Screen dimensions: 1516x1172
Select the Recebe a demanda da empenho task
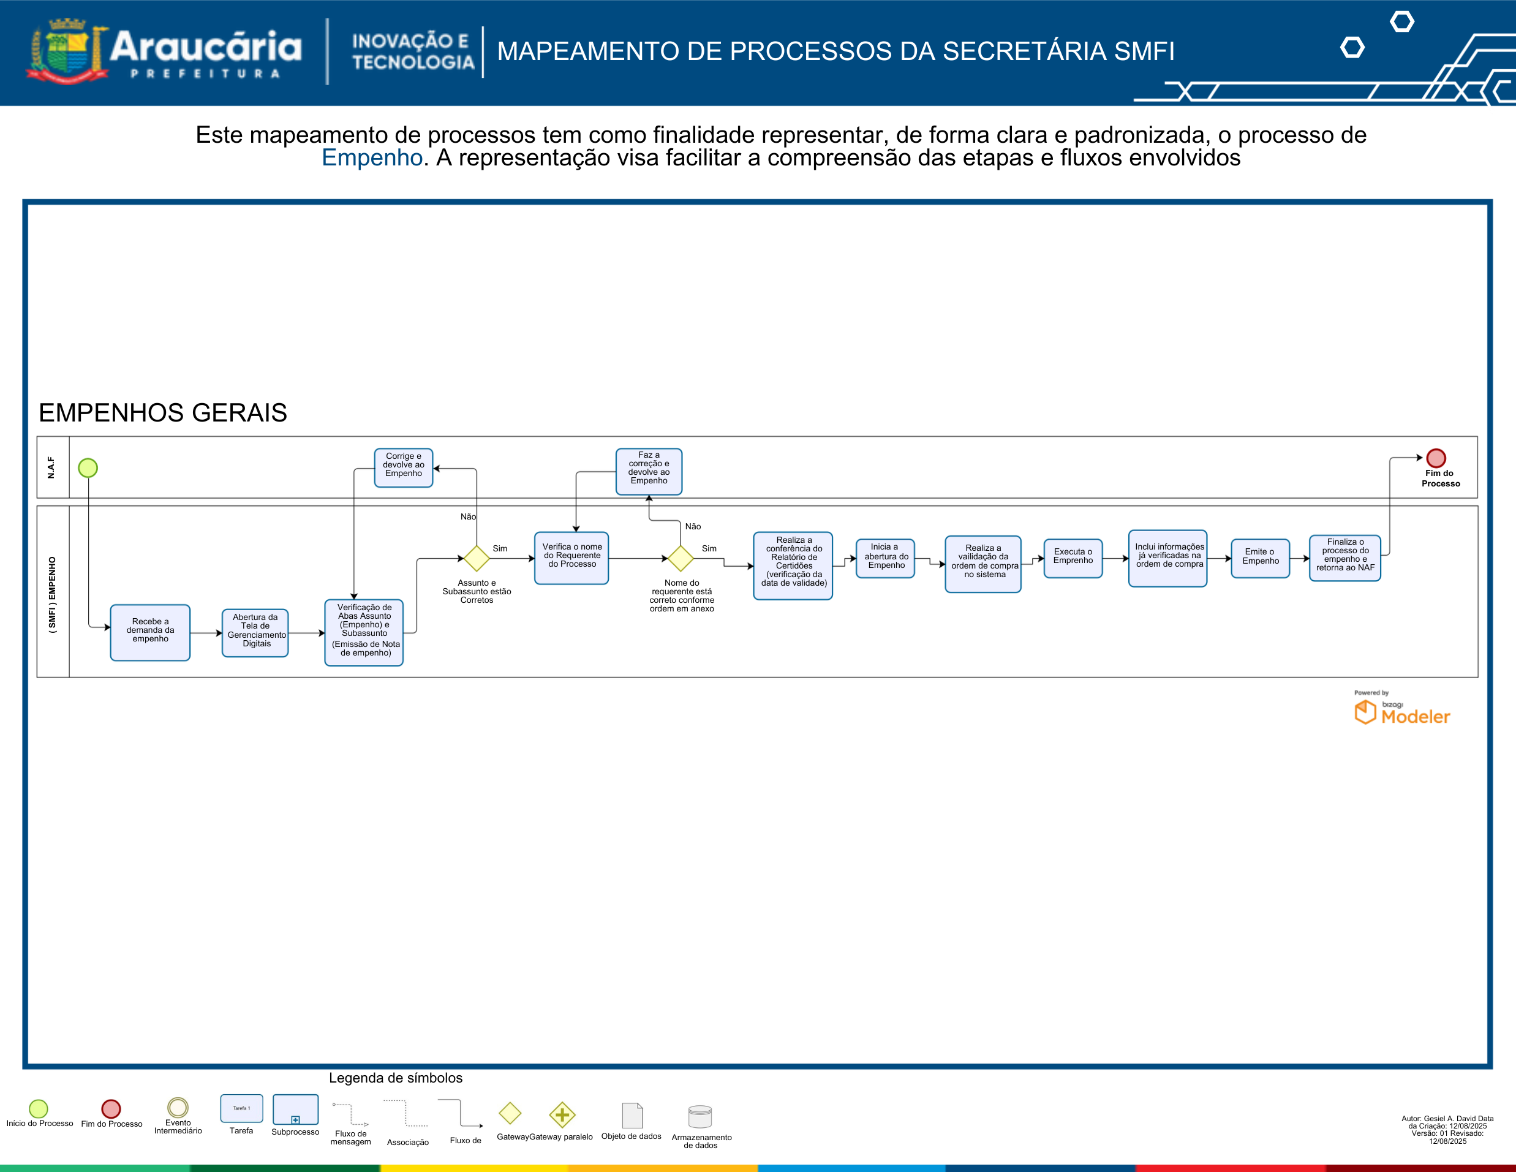pyautogui.click(x=151, y=632)
